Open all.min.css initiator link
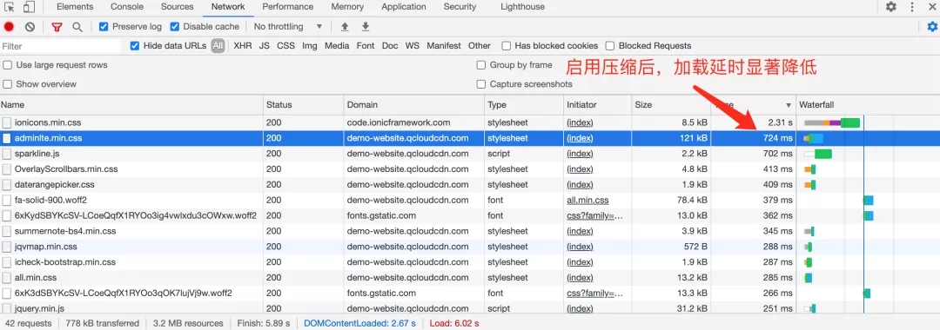Image resolution: width=940 pixels, height=330 pixels. click(x=587, y=201)
